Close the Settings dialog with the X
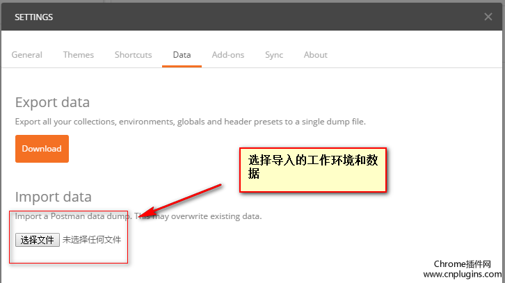Screen dimensions: 505x283 (488, 17)
